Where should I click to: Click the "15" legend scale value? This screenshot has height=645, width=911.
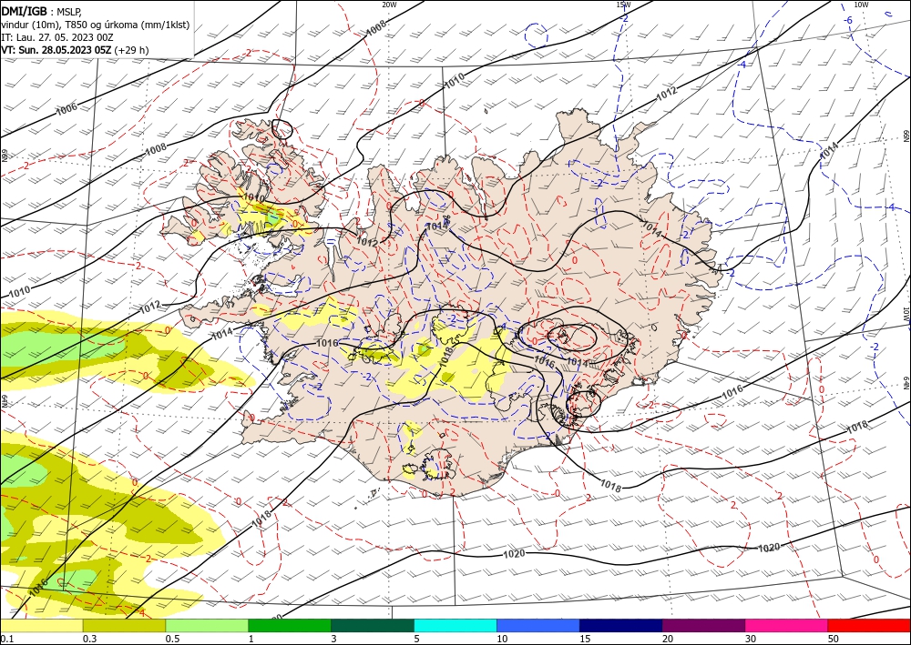(585, 640)
